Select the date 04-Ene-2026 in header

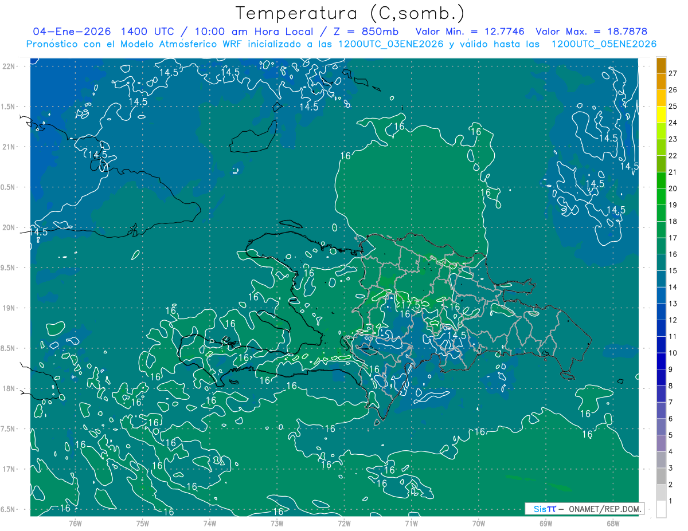71,31
